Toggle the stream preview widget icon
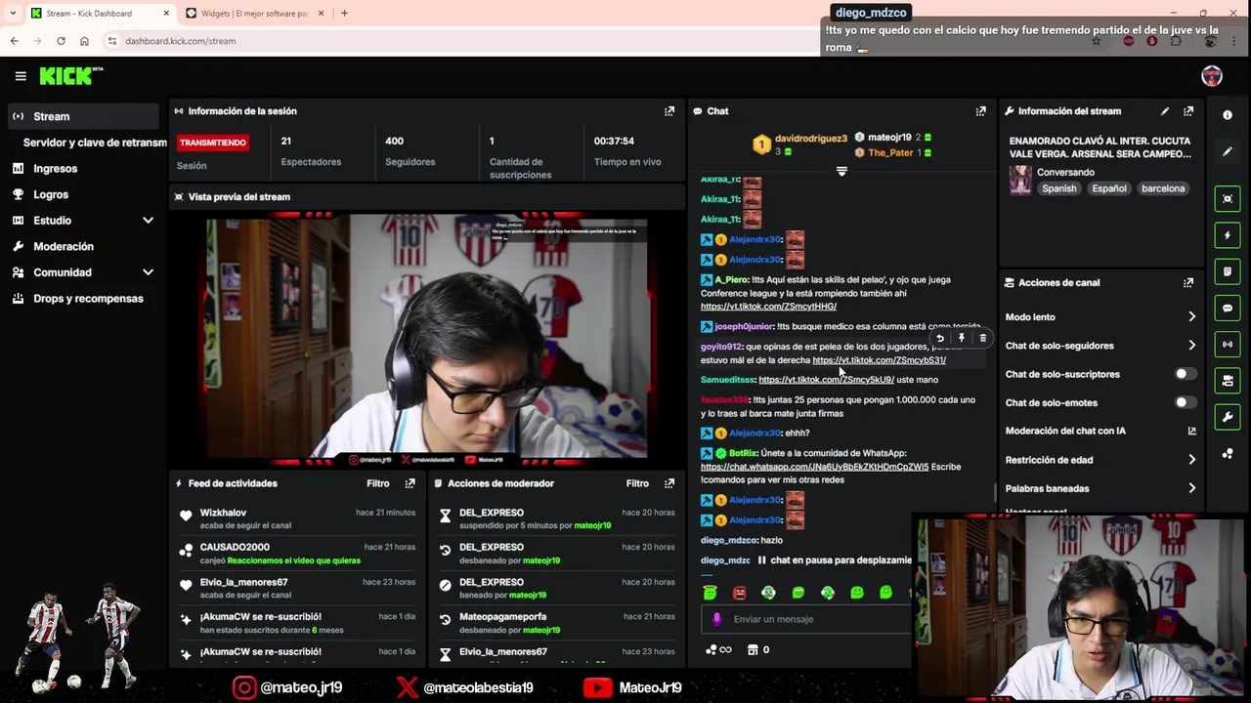 (x=1228, y=198)
